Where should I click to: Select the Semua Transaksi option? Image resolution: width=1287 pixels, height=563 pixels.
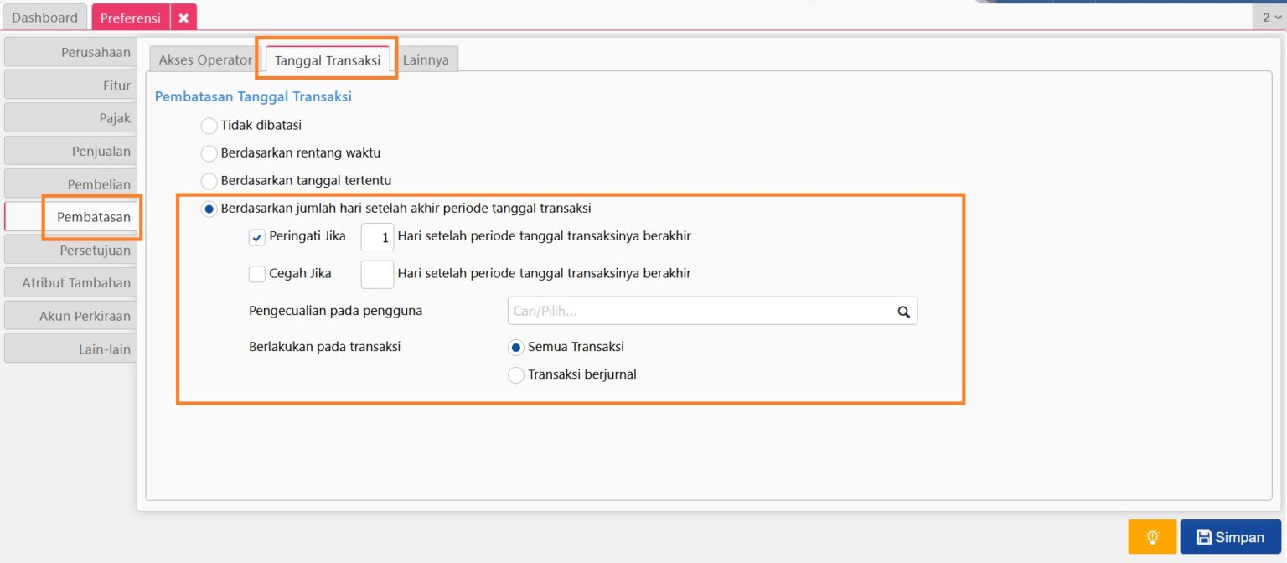(515, 346)
